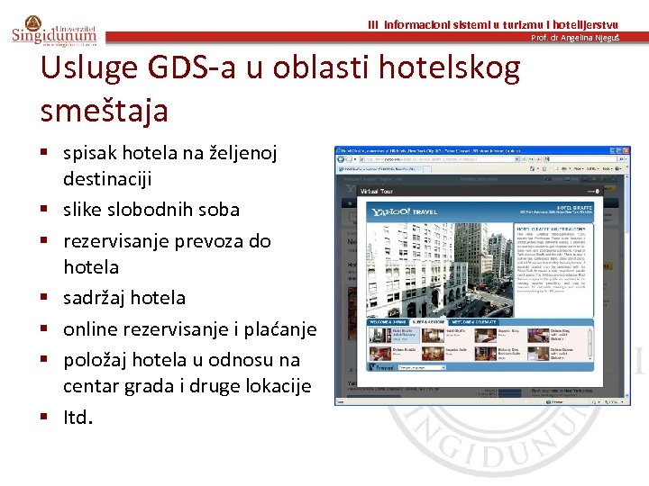Click the bullet text 'Itd.'

pos(78,417)
